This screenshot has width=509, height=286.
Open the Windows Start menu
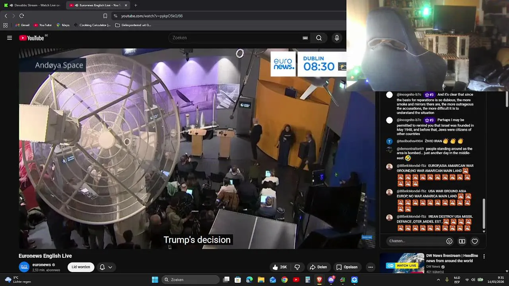155,280
